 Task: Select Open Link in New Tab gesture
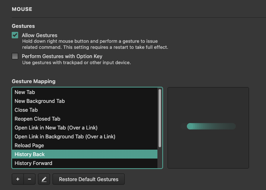tap(85, 128)
